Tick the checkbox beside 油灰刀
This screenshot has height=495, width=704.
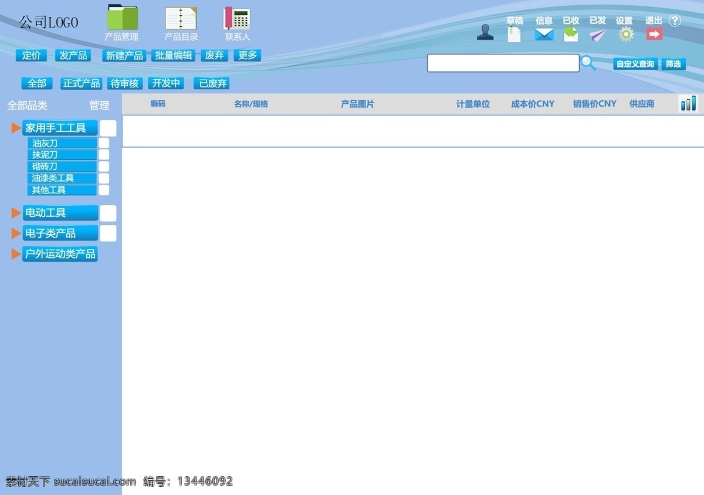[x=104, y=143]
